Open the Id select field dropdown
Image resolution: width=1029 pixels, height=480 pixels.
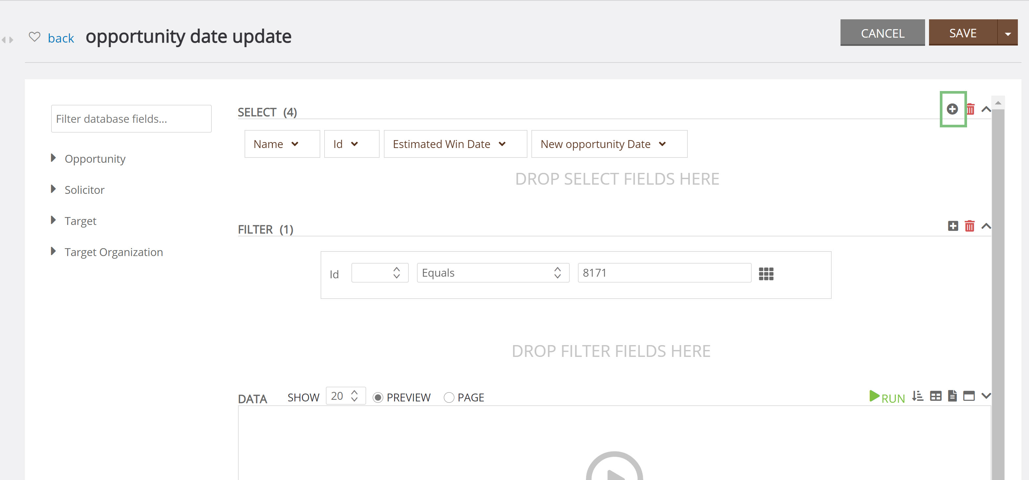(351, 144)
